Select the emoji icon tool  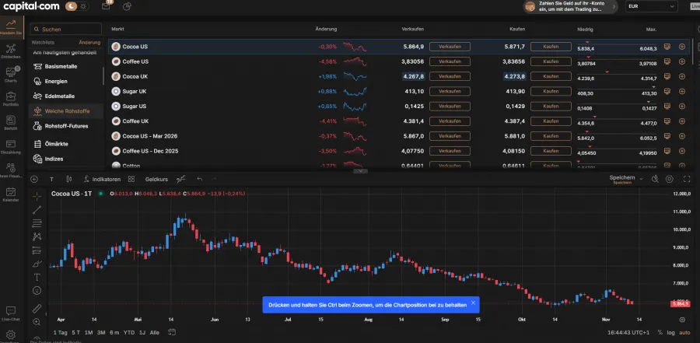(x=37, y=290)
